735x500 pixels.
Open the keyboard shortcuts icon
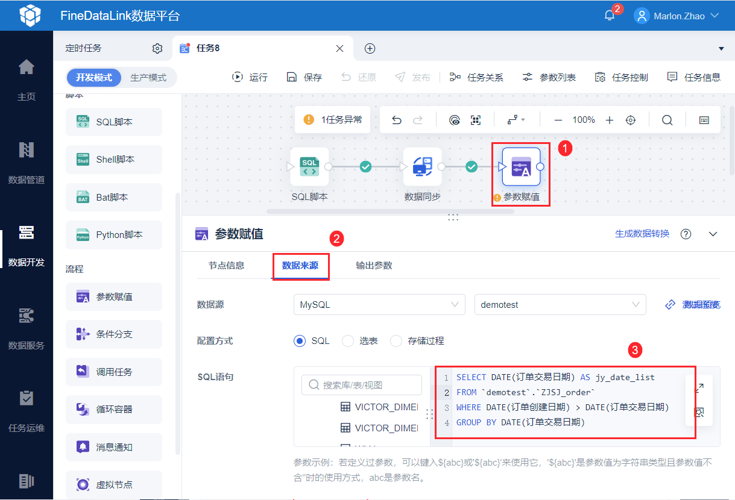(x=704, y=120)
